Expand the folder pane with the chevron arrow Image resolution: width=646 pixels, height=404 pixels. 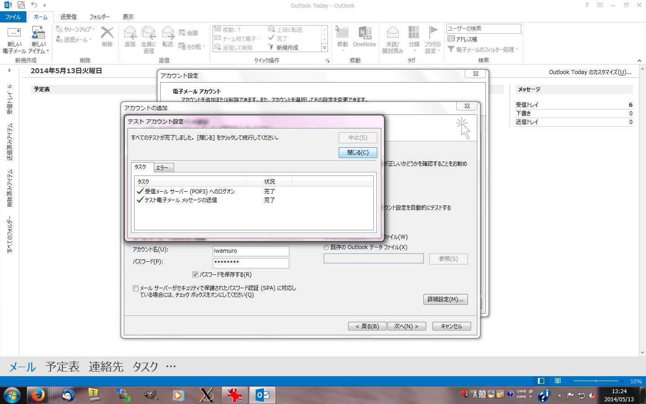tap(9, 70)
